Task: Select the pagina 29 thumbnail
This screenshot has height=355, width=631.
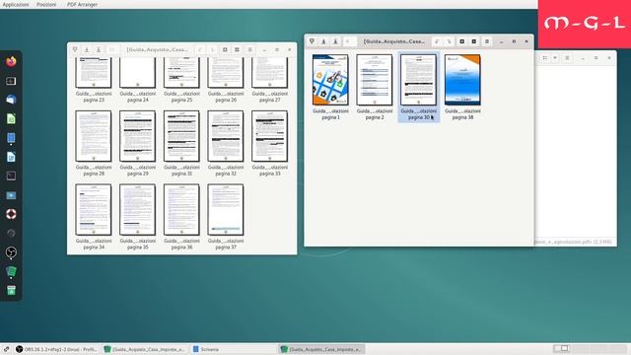Action: point(137,136)
